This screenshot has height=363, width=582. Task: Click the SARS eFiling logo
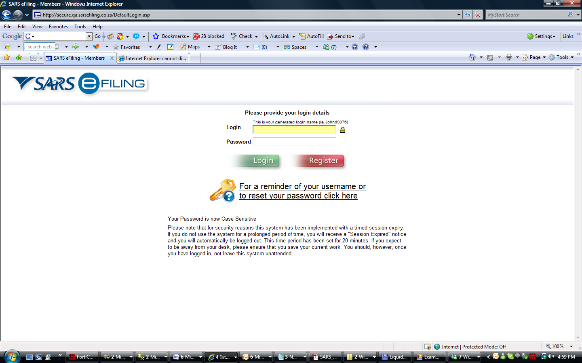coord(80,83)
